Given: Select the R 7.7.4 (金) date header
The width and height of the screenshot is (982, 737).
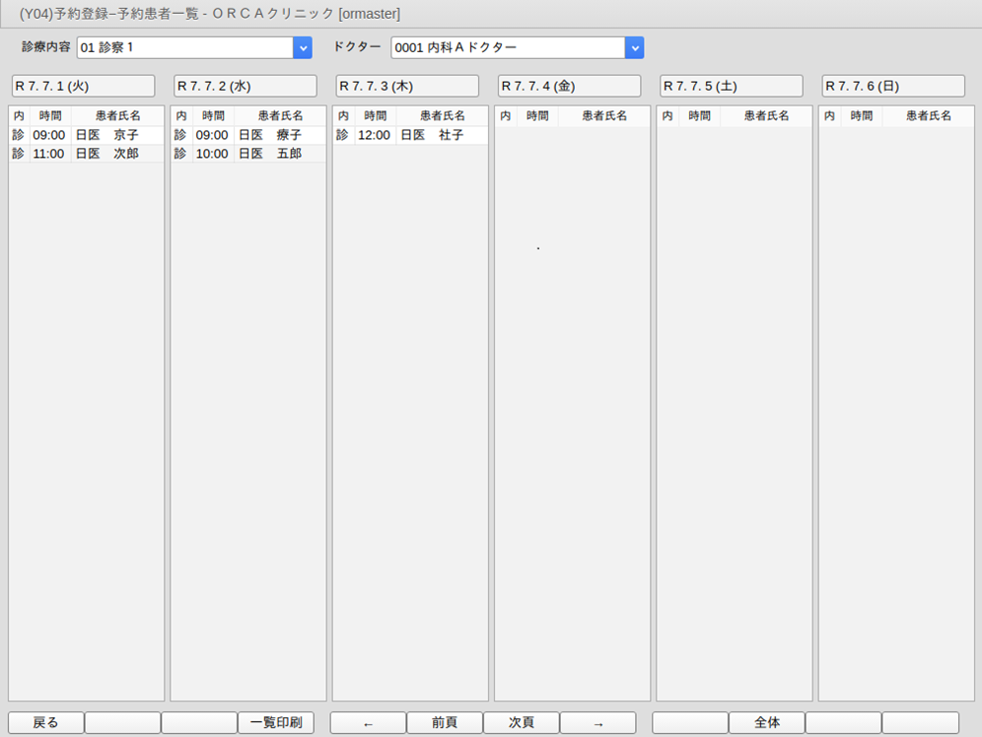Looking at the screenshot, I should [569, 86].
